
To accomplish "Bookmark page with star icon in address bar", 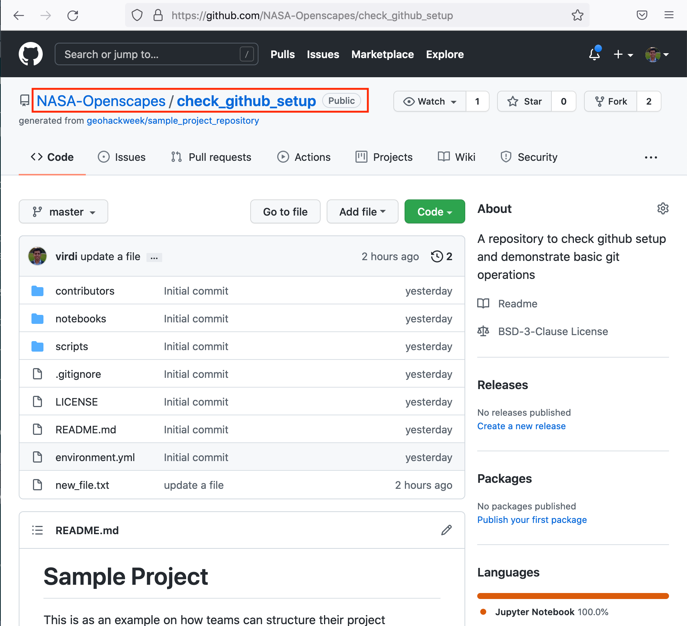I will click(x=577, y=15).
